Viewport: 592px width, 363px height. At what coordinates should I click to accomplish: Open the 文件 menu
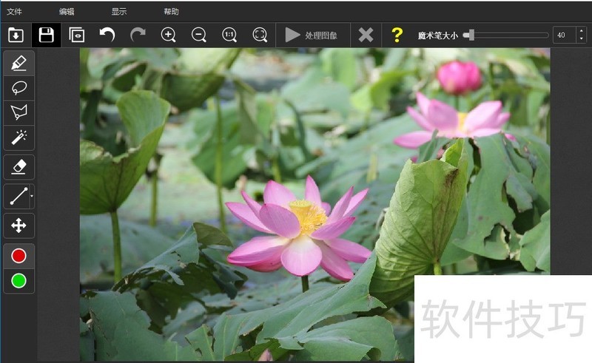(x=14, y=12)
